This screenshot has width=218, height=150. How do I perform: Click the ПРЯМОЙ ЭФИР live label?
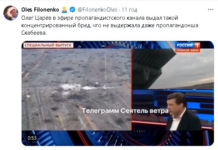[188, 50]
